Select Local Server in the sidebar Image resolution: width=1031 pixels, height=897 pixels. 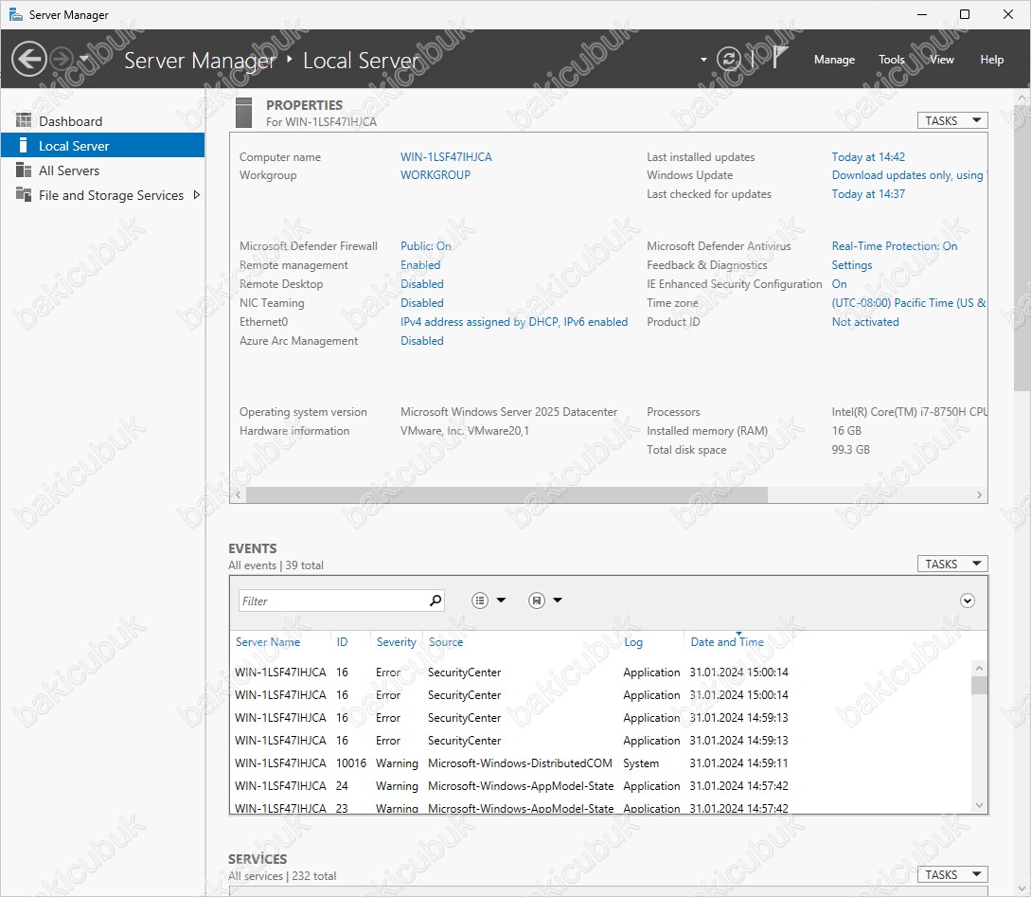[x=102, y=145]
